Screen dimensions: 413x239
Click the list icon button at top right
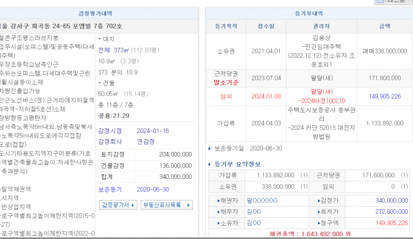(x=379, y=2)
